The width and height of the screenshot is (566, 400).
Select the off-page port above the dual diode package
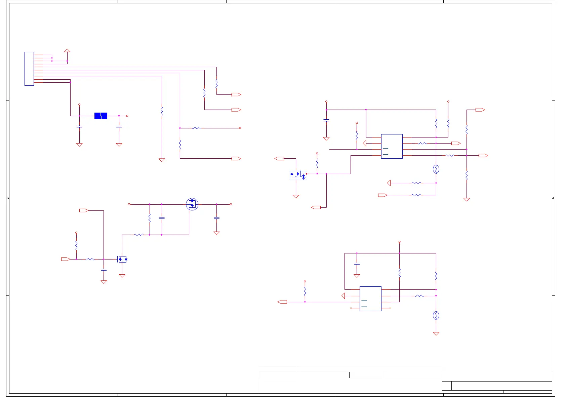279,158
